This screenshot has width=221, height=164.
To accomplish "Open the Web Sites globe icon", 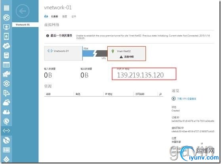I will click(6, 17).
